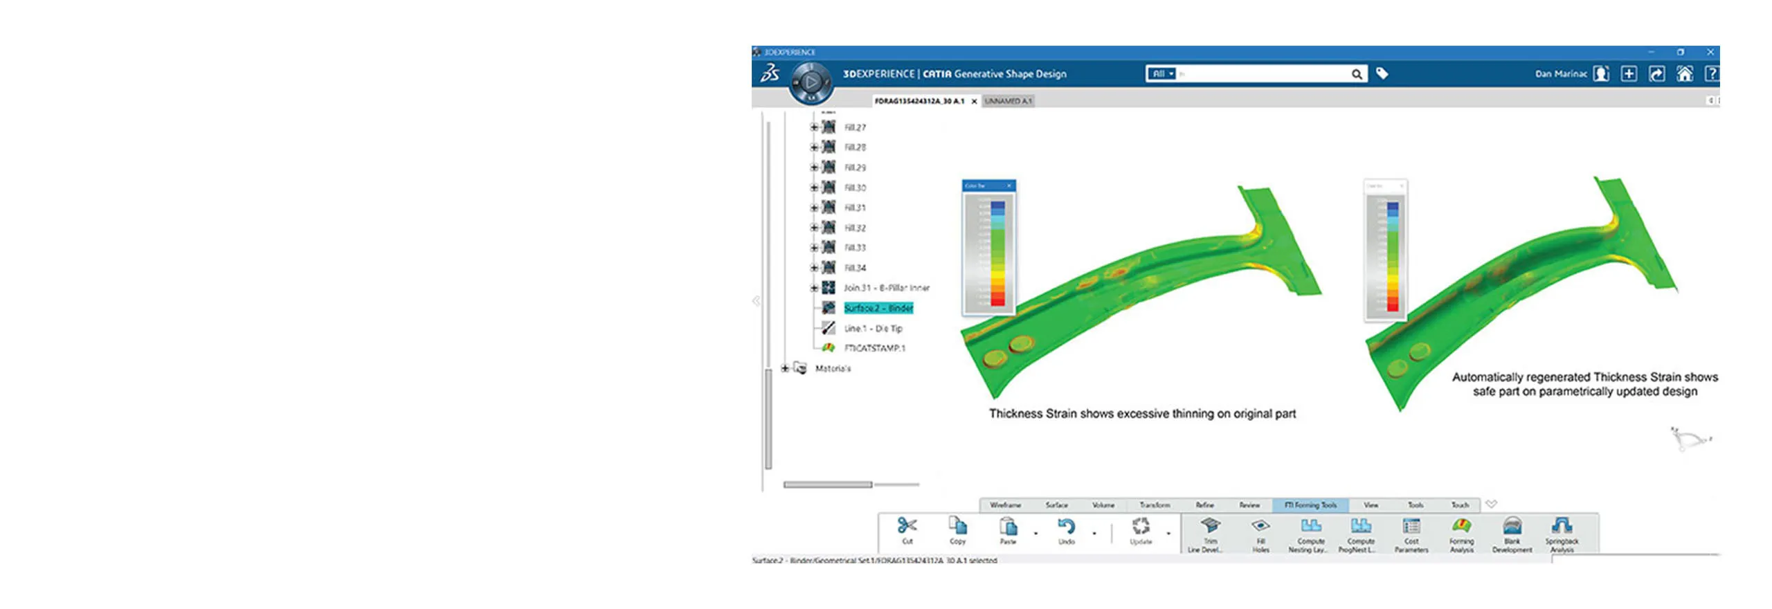Collapse the tree panel with the side arrow

pyautogui.click(x=756, y=300)
